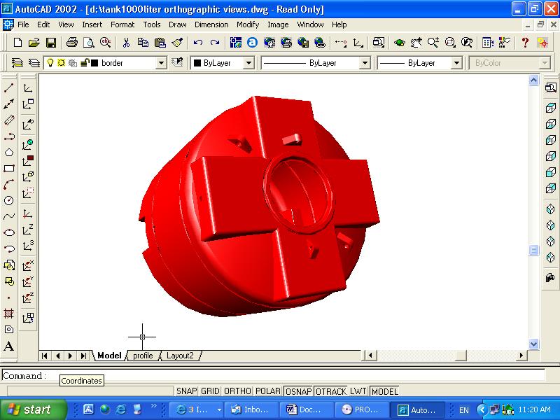The image size is (560, 420).
Task: Select the Hatch tool
Action: (9, 314)
